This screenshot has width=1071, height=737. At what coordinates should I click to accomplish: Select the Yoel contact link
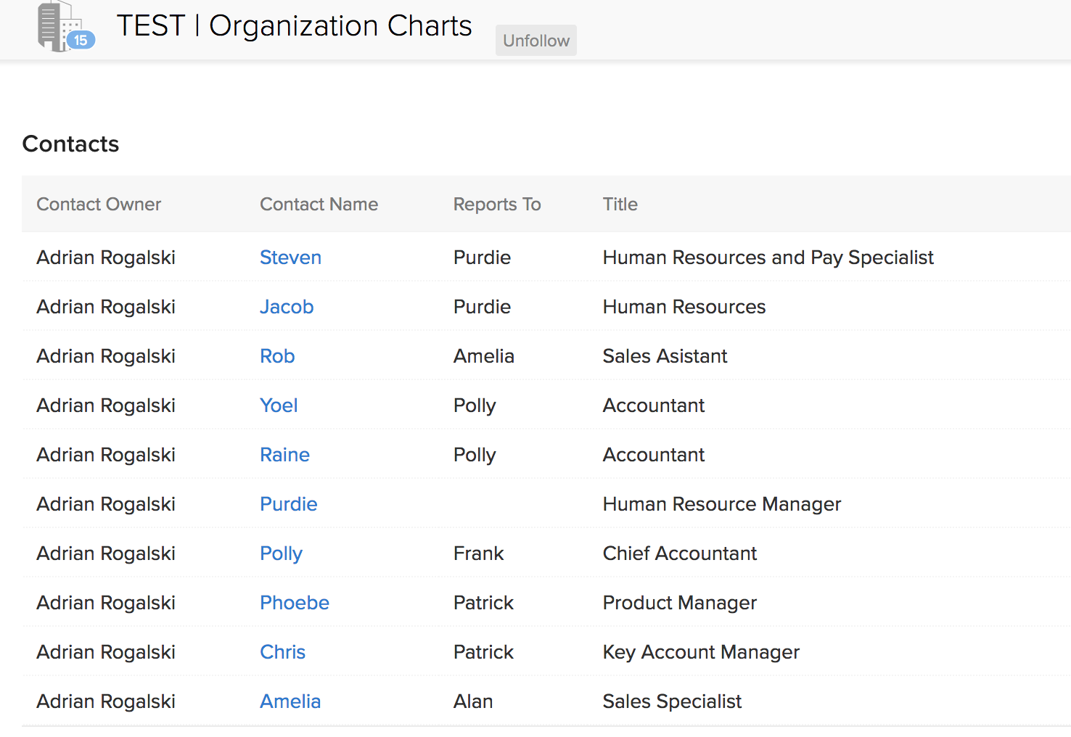(x=279, y=405)
